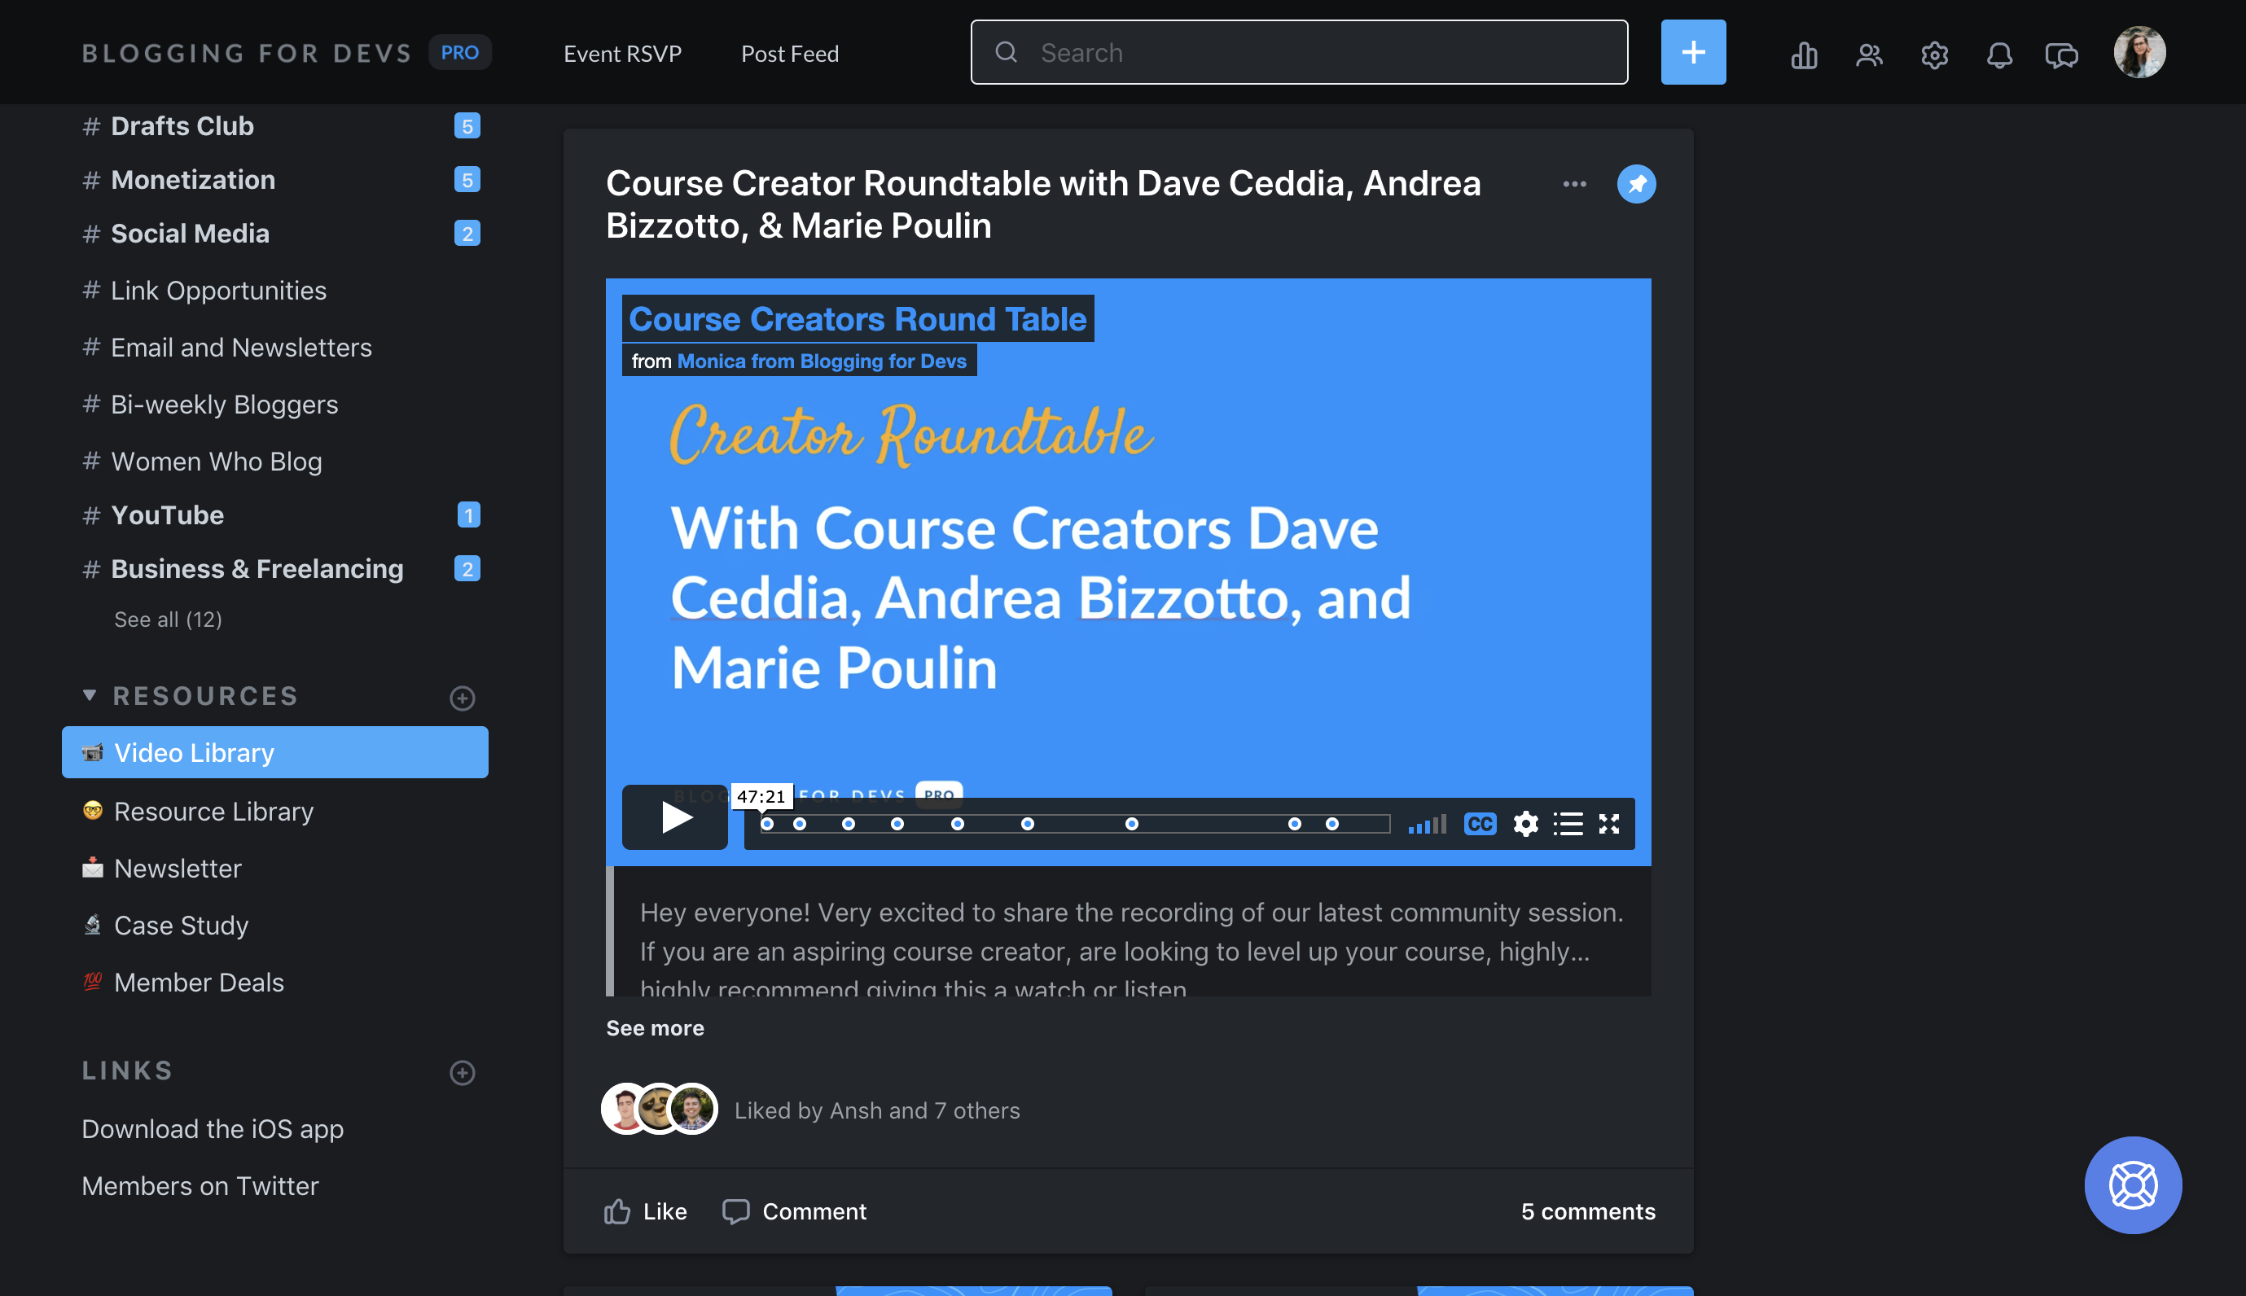
Task: Open the video chapters list icon
Action: 1568,824
